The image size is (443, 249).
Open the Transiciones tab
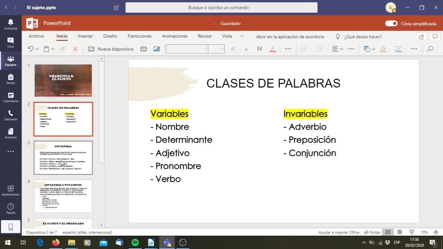pyautogui.click(x=139, y=36)
